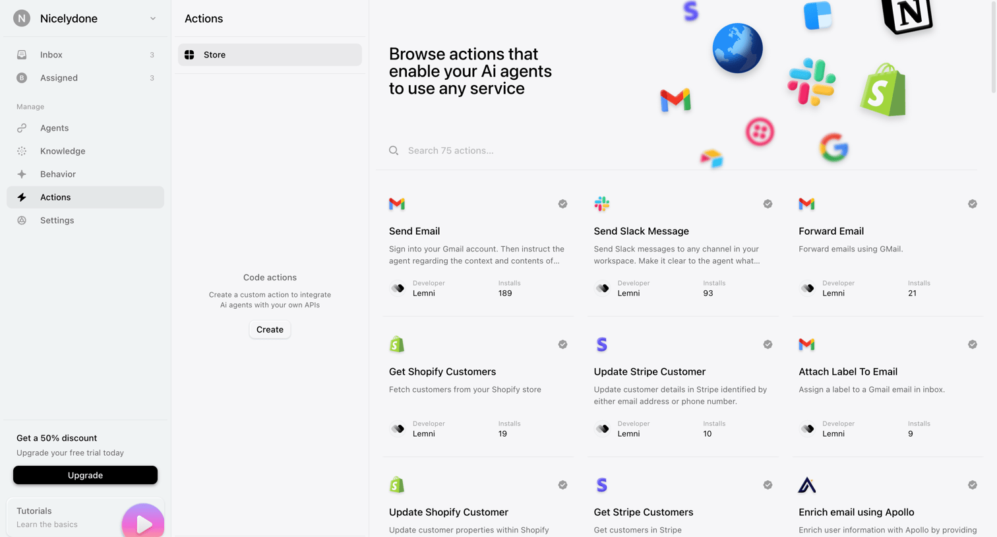Open Settings in the sidebar

85,220
